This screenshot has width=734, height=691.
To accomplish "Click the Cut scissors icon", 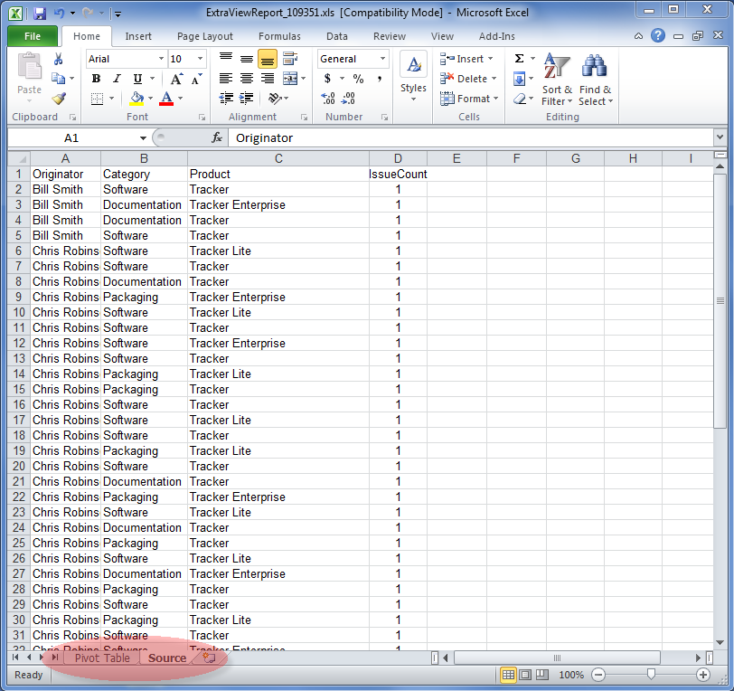I will pos(58,59).
